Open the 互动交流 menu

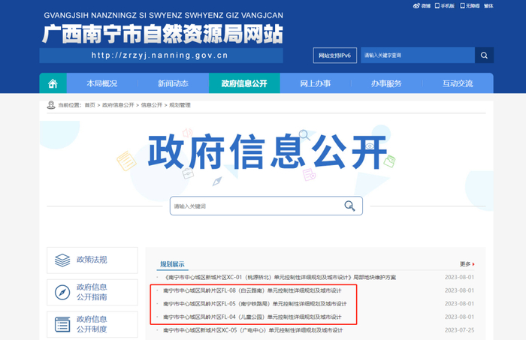(458, 83)
